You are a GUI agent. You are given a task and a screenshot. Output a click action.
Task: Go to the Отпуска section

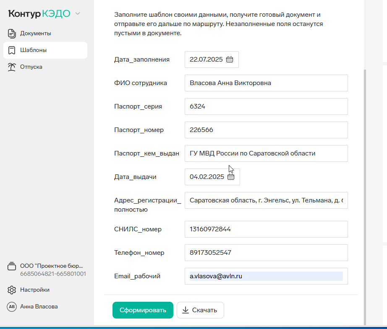point(45,67)
